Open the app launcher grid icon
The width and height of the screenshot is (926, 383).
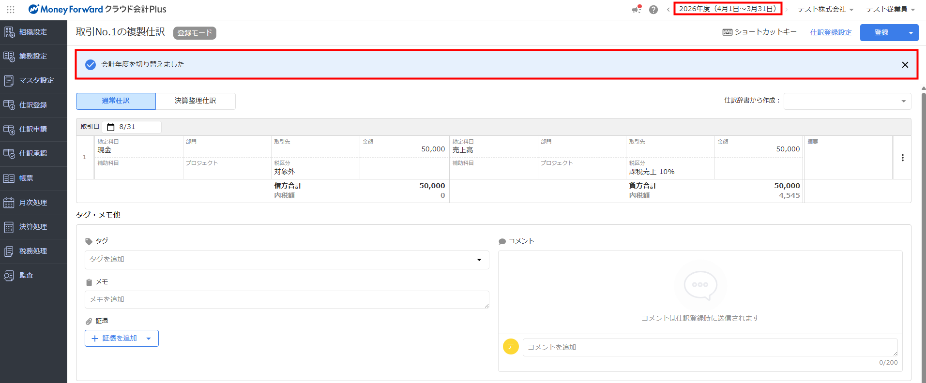click(11, 10)
